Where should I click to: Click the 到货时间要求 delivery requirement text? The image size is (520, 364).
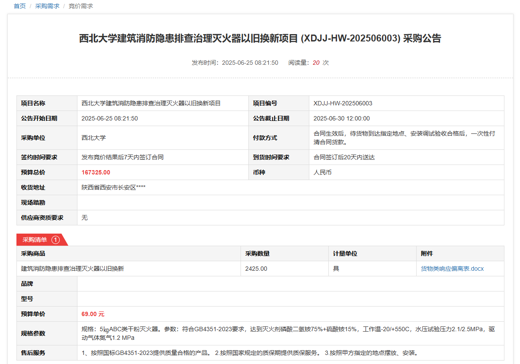click(344, 157)
